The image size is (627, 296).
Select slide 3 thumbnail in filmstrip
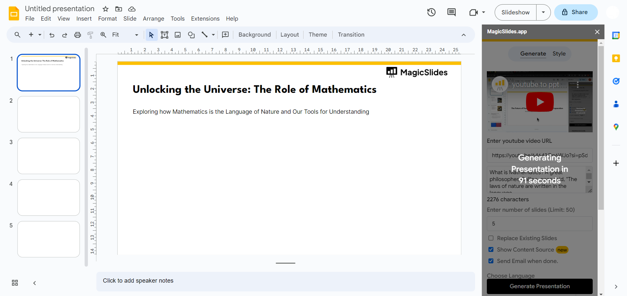pyautogui.click(x=49, y=156)
